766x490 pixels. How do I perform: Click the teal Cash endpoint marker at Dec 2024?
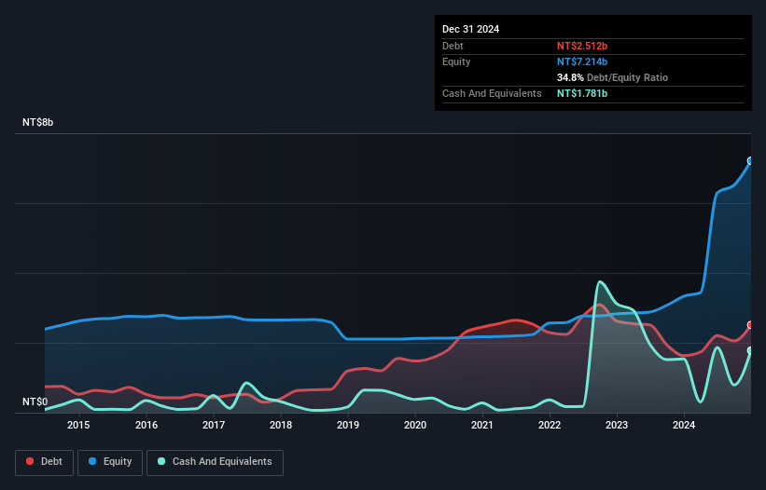click(750, 350)
